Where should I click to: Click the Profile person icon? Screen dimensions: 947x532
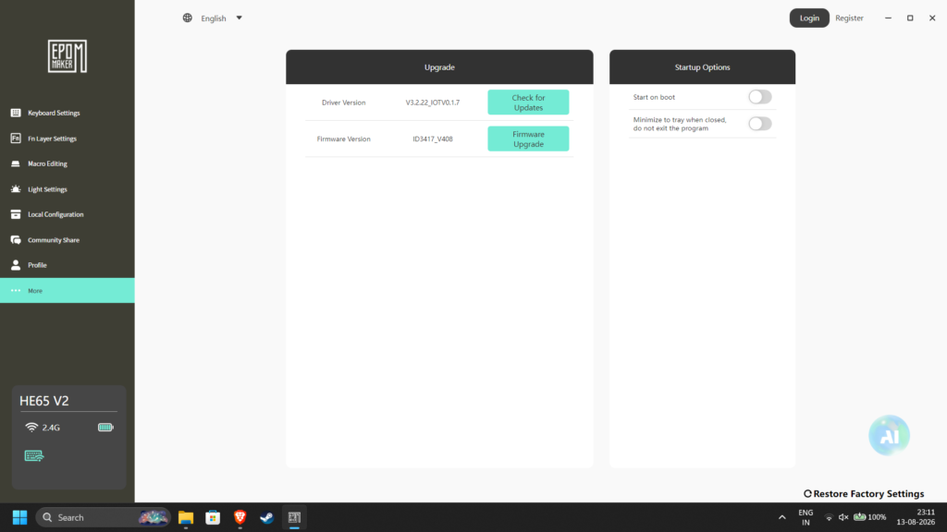16,265
